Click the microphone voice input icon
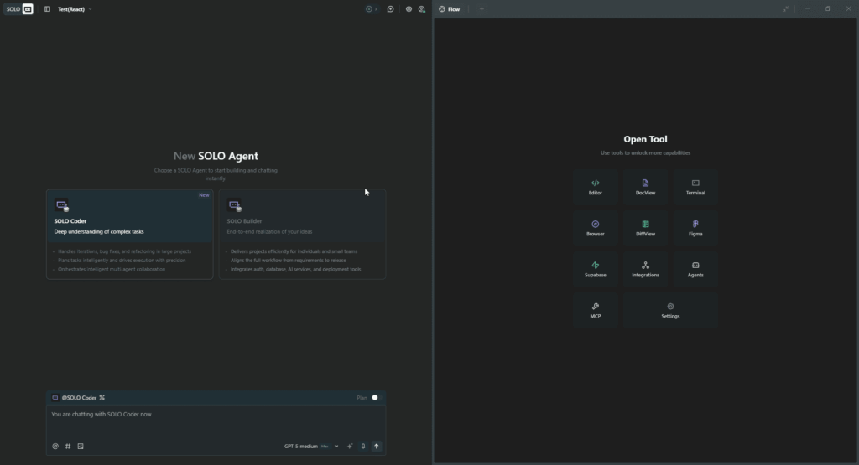Image resolution: width=859 pixels, height=465 pixels. (363, 447)
